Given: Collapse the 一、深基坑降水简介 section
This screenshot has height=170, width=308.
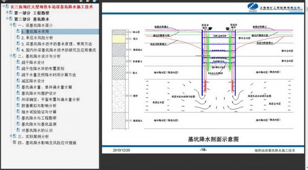Looking at the screenshot, I should click(11, 25).
